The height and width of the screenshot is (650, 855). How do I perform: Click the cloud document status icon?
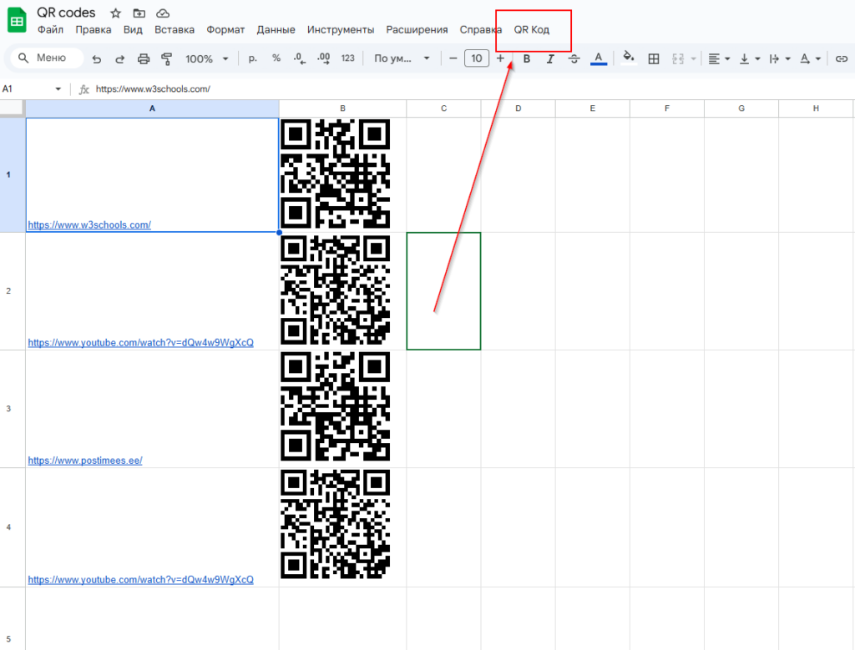pyautogui.click(x=163, y=13)
